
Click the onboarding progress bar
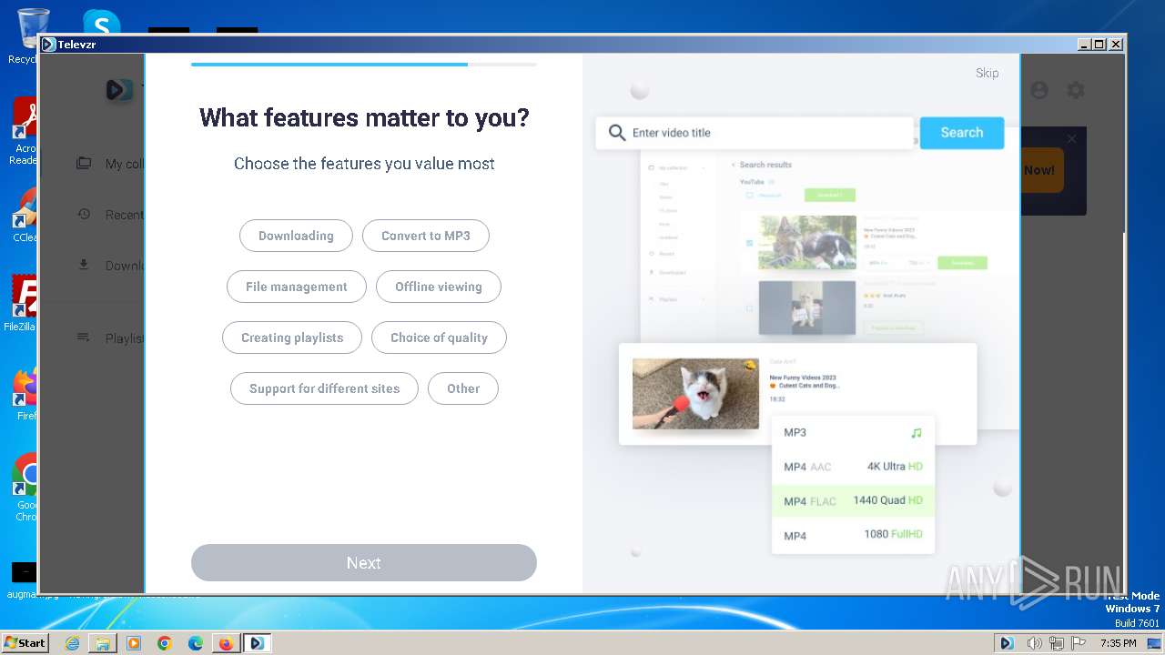pos(364,65)
